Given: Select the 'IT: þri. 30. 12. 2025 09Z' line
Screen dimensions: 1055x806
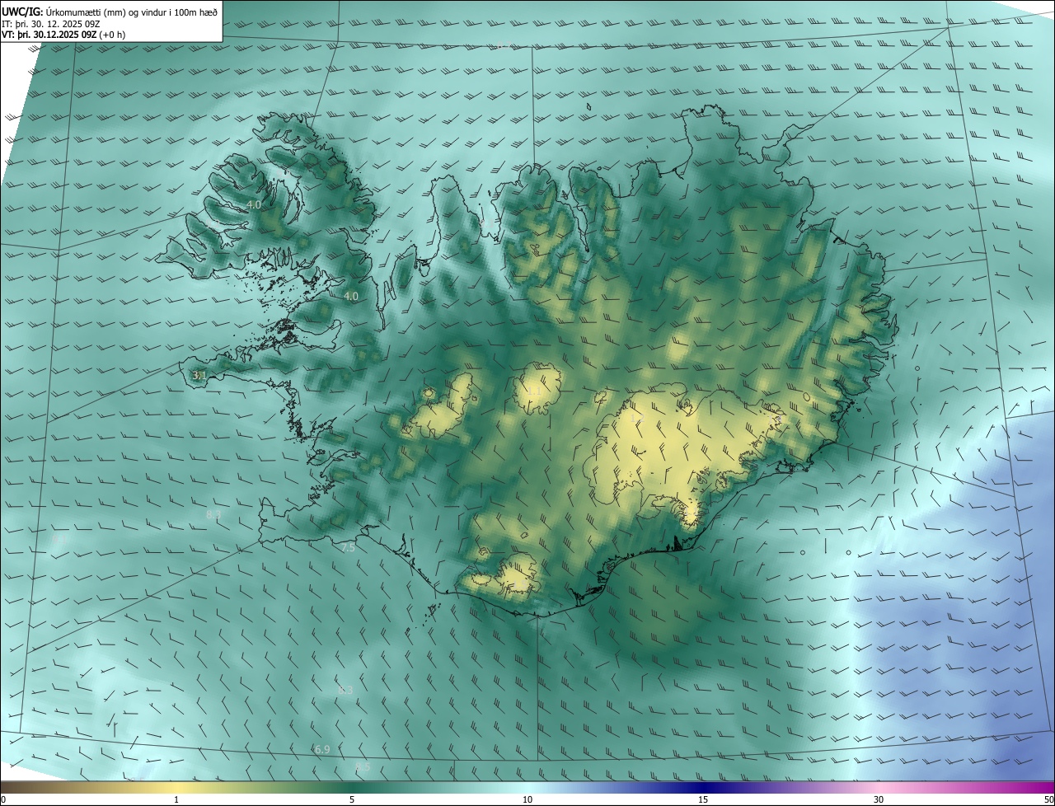Looking at the screenshot, I should click(x=51, y=23).
